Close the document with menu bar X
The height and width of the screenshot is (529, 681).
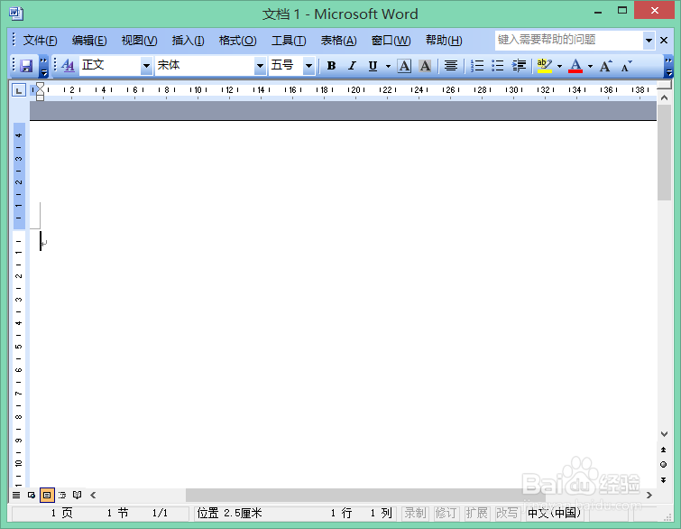tap(664, 41)
